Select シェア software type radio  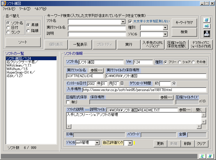point(180,62)
